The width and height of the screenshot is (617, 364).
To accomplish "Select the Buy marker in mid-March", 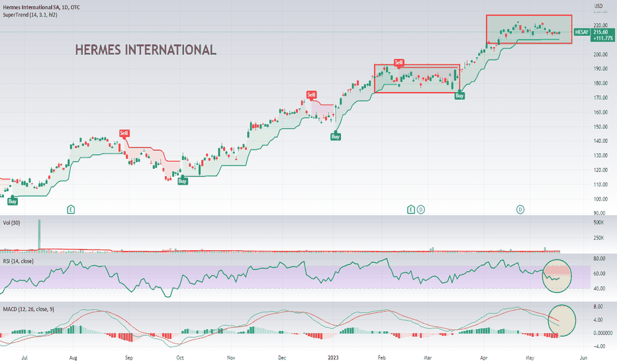I will [x=459, y=95].
